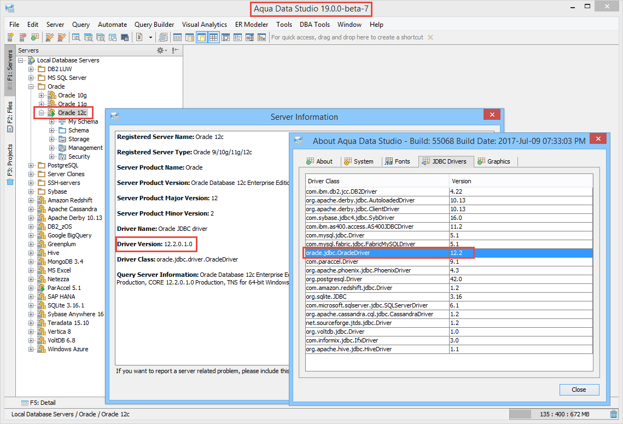The image size is (623, 424).
Task: Click the scroll-shaped script icon in toolbar
Action: (163, 37)
